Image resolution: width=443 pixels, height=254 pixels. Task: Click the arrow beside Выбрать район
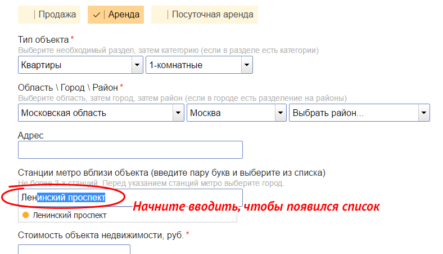424,113
